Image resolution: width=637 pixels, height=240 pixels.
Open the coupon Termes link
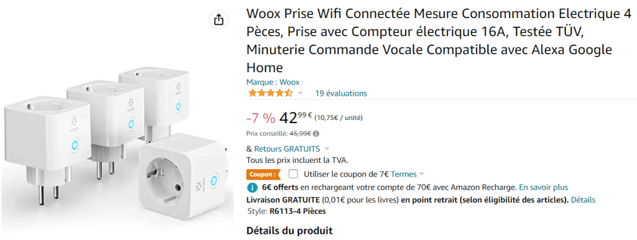coord(403,174)
